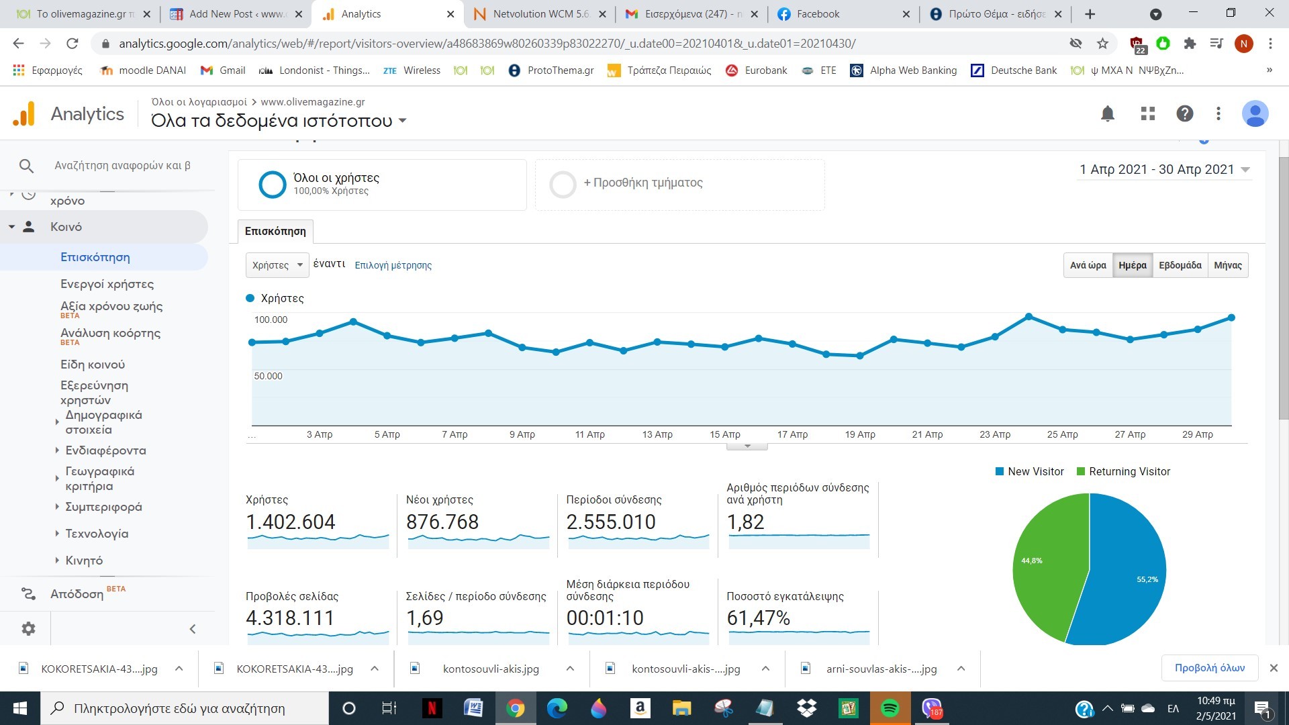Open the Spotify icon in the taskbar

click(x=890, y=708)
